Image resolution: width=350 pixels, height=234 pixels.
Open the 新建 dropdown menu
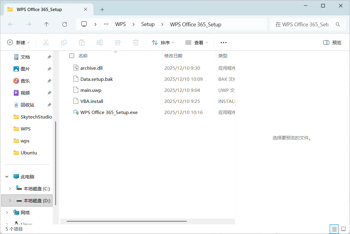point(19,42)
